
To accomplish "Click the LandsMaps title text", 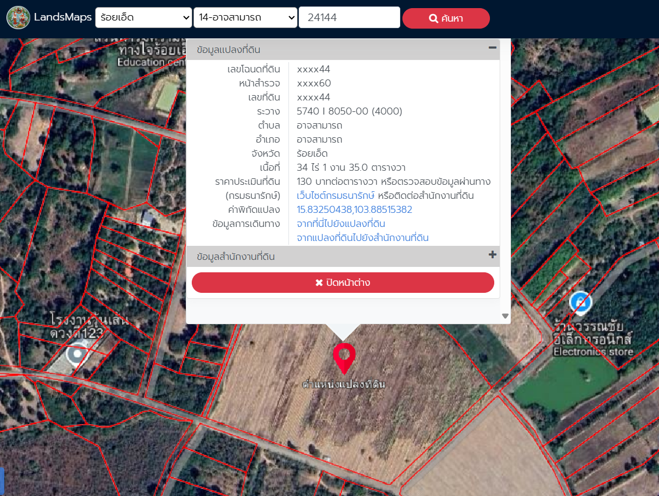I will (63, 17).
